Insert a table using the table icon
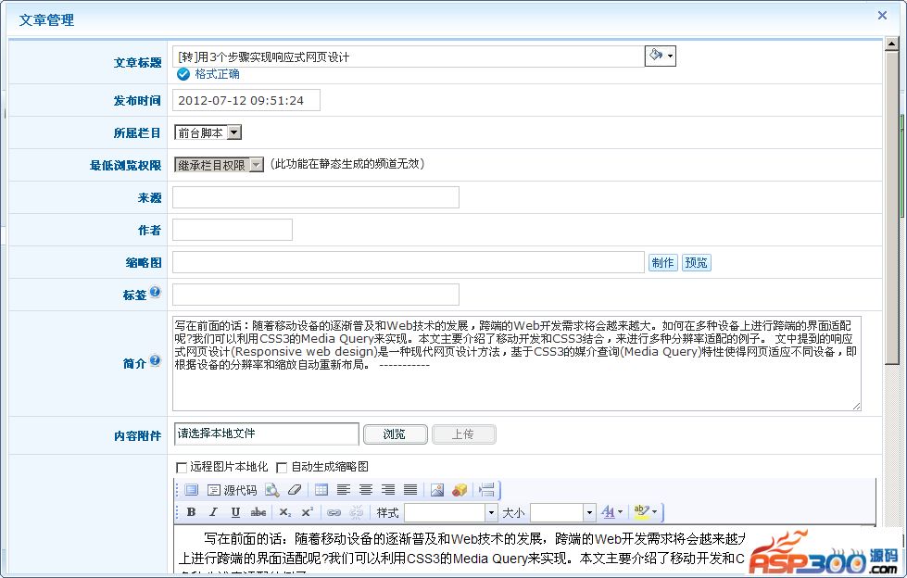 321,490
